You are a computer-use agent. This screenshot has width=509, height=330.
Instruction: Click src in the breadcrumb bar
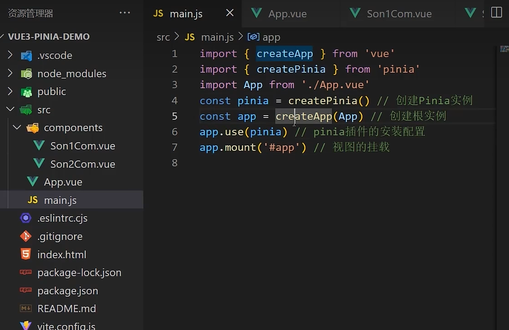click(163, 37)
